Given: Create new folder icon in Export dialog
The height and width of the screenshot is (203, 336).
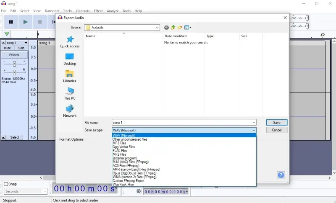Looking at the screenshot, I should coord(180,27).
